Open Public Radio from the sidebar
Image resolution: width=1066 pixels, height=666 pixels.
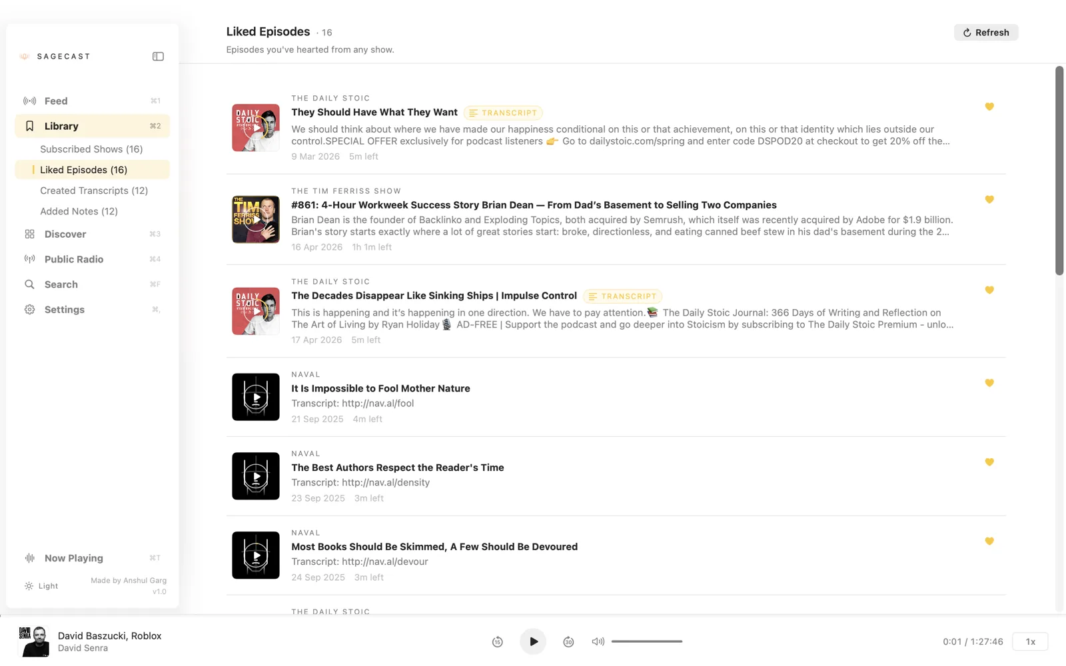(73, 259)
